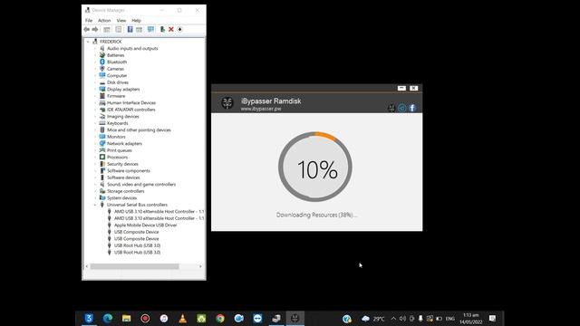Click the Bluetooth category icon
580x326 pixels.
click(x=102, y=62)
